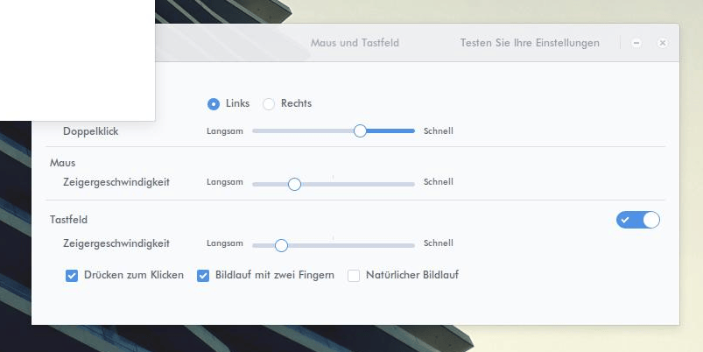
Task: Click the middle tick of Maus speed slider
Action: [333, 184]
